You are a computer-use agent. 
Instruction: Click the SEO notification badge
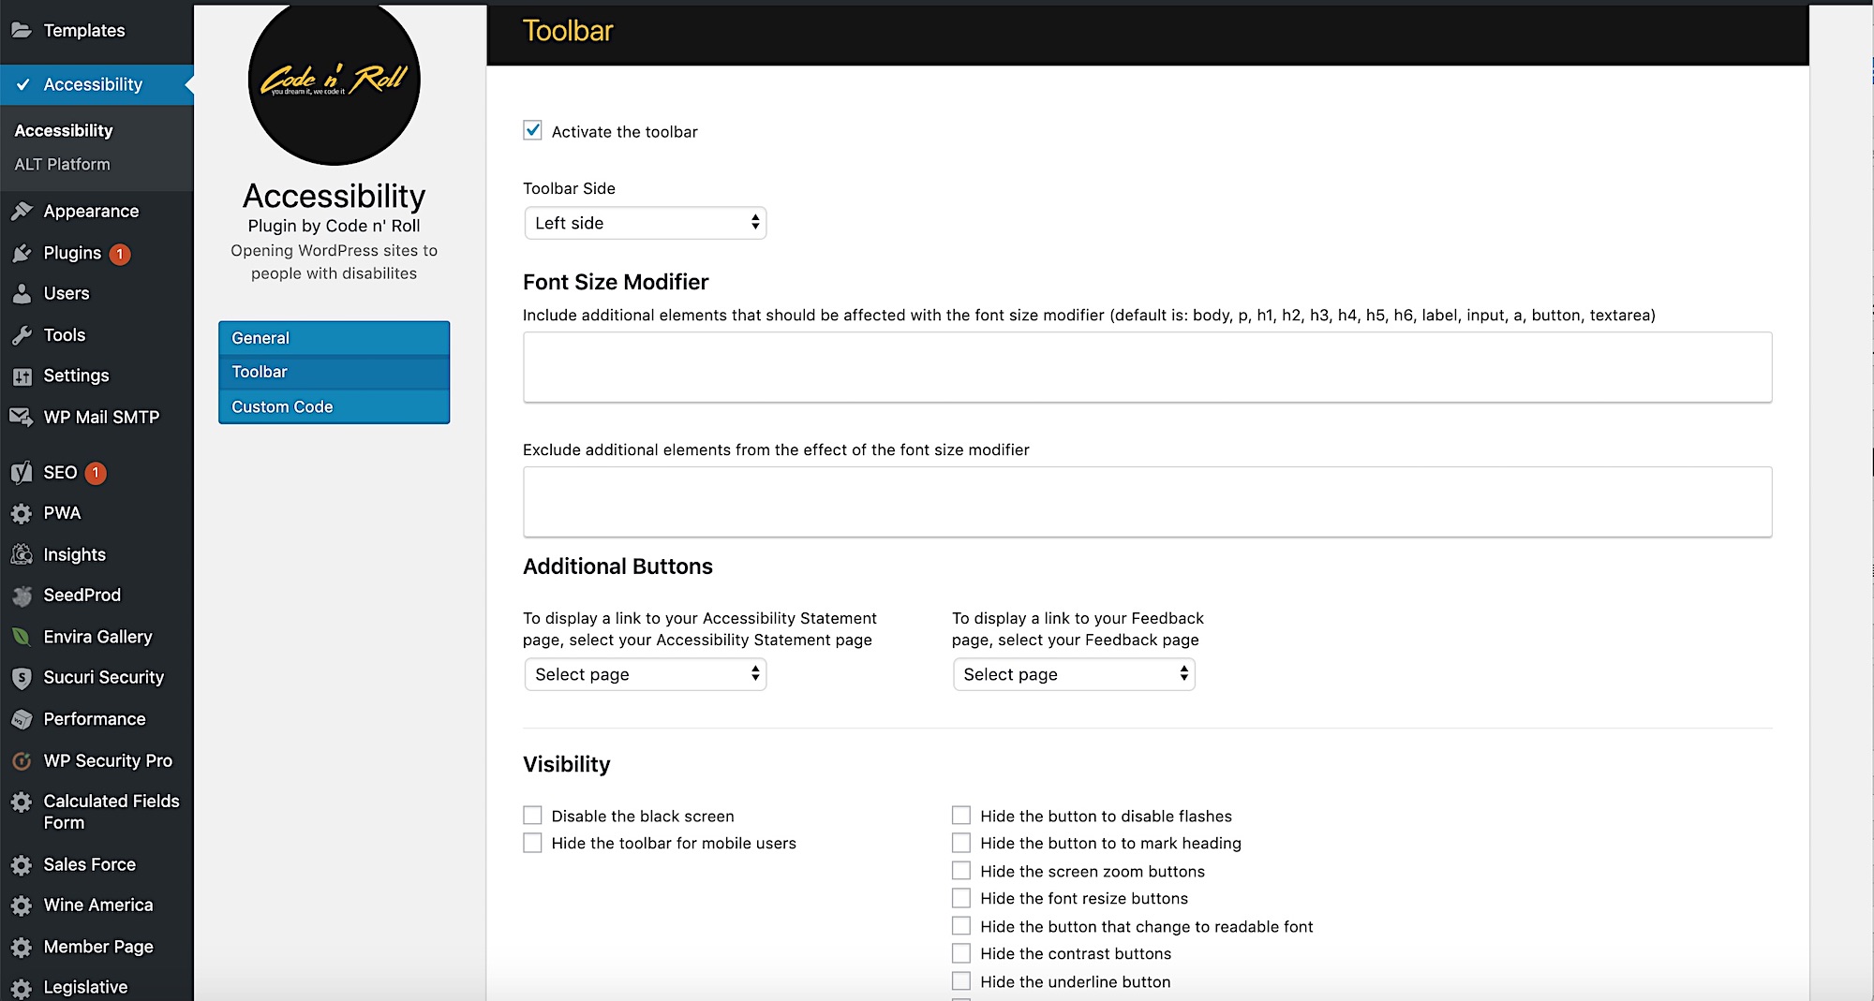pyautogui.click(x=96, y=473)
